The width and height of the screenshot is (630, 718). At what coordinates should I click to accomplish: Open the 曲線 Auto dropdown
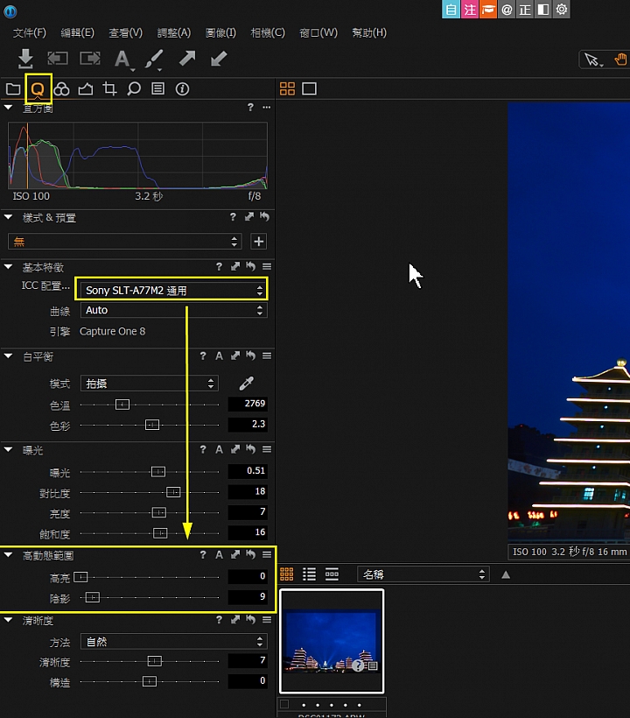click(x=174, y=310)
